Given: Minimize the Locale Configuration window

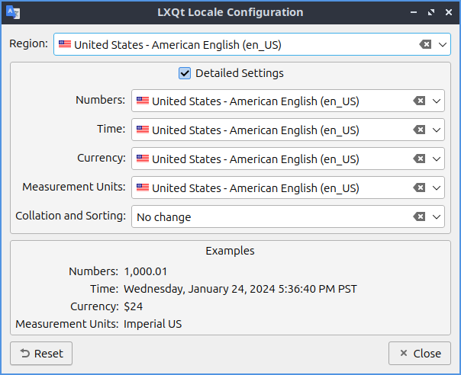Looking at the screenshot, I should click(x=414, y=13).
